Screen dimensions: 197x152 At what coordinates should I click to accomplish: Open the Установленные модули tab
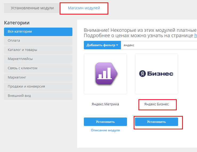point(32,8)
